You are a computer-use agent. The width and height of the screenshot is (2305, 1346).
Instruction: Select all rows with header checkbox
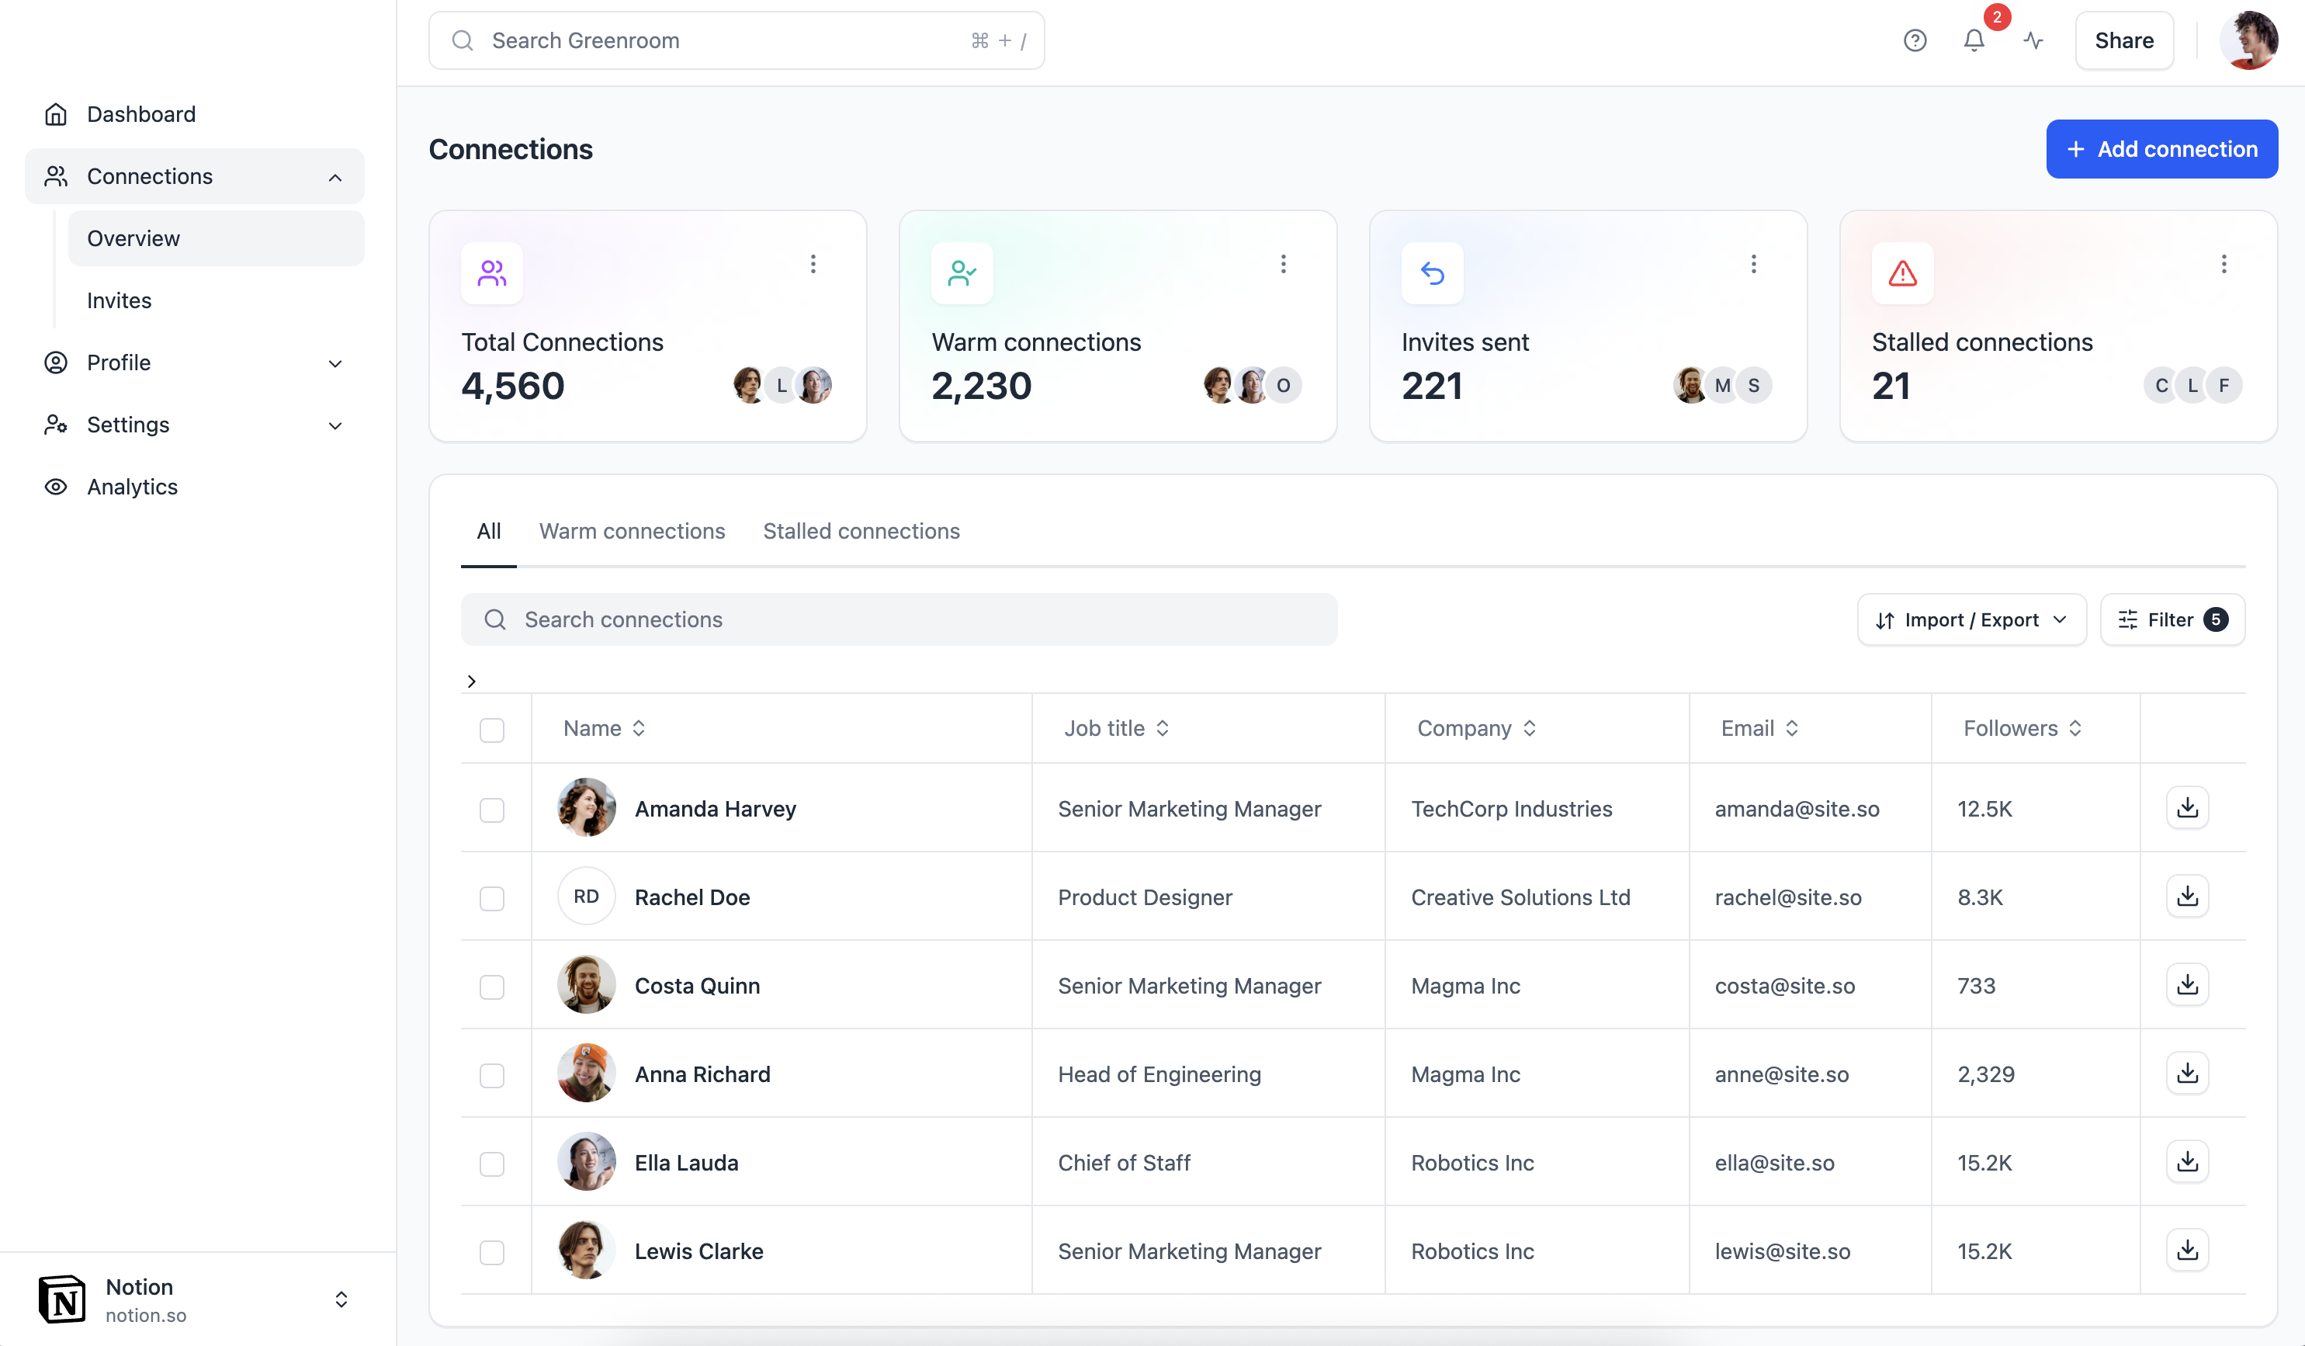(492, 729)
